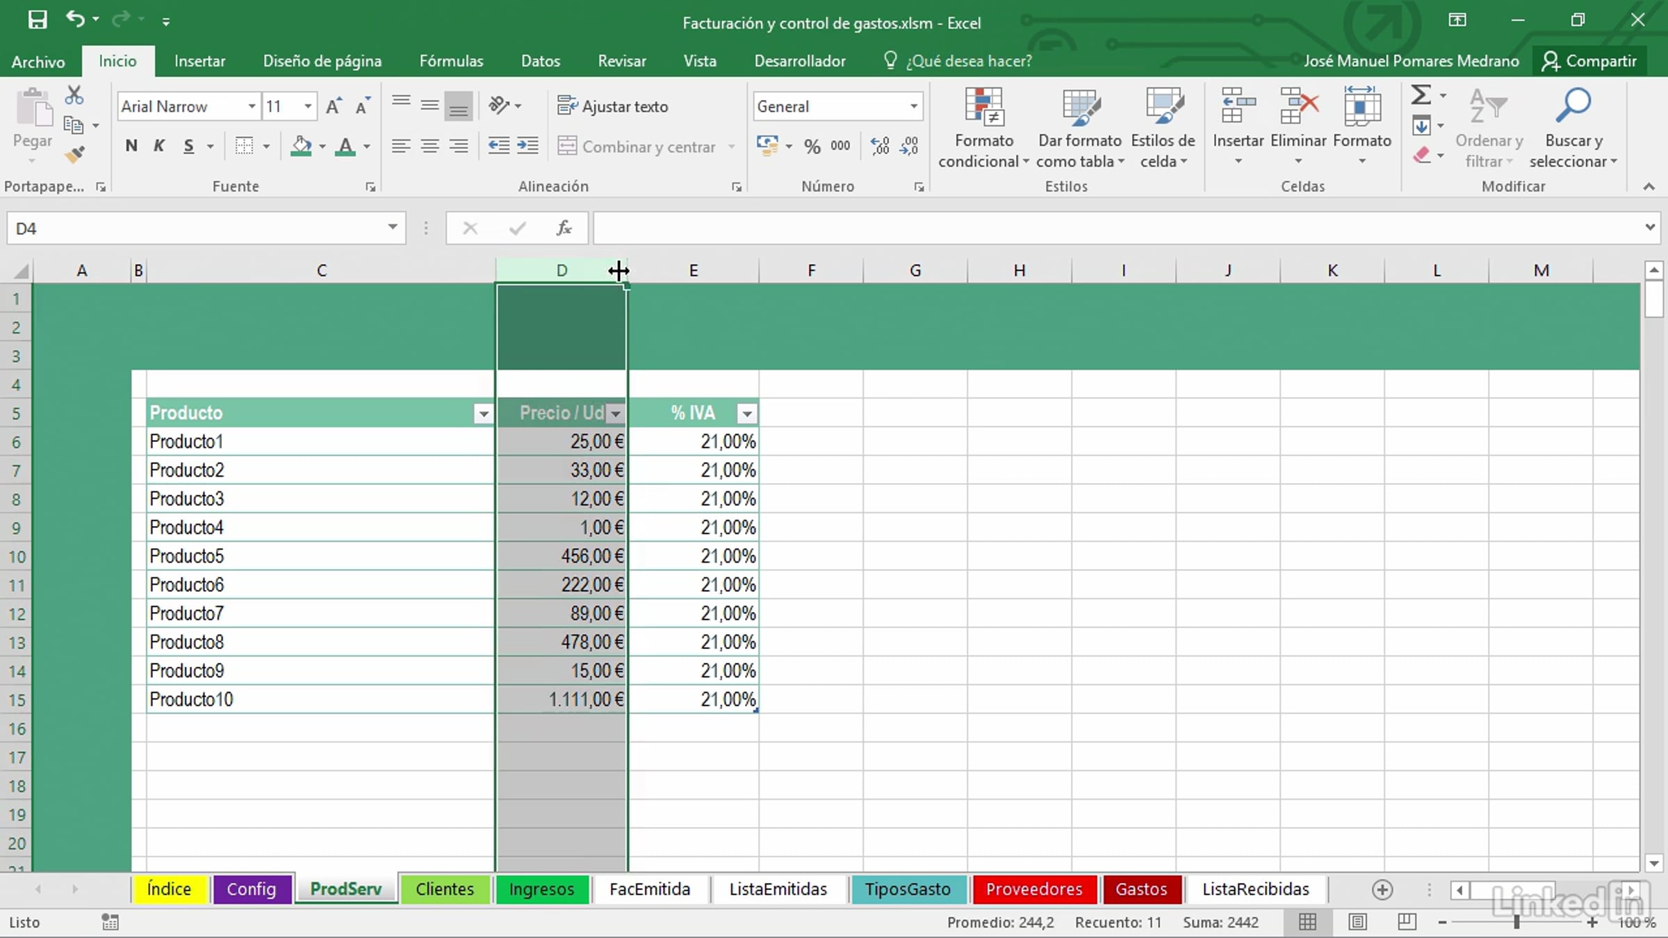Viewport: 1668px width, 938px height.
Task: Align text to the bottom
Action: 459,106
